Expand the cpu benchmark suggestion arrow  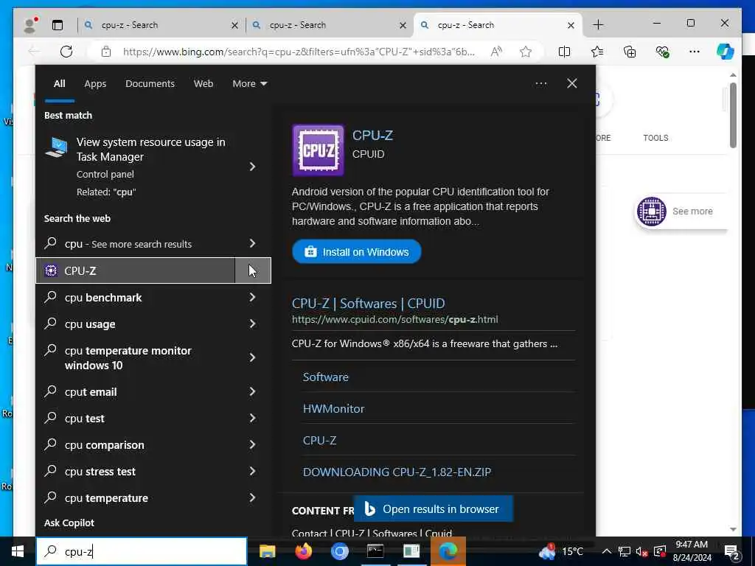[252, 298]
